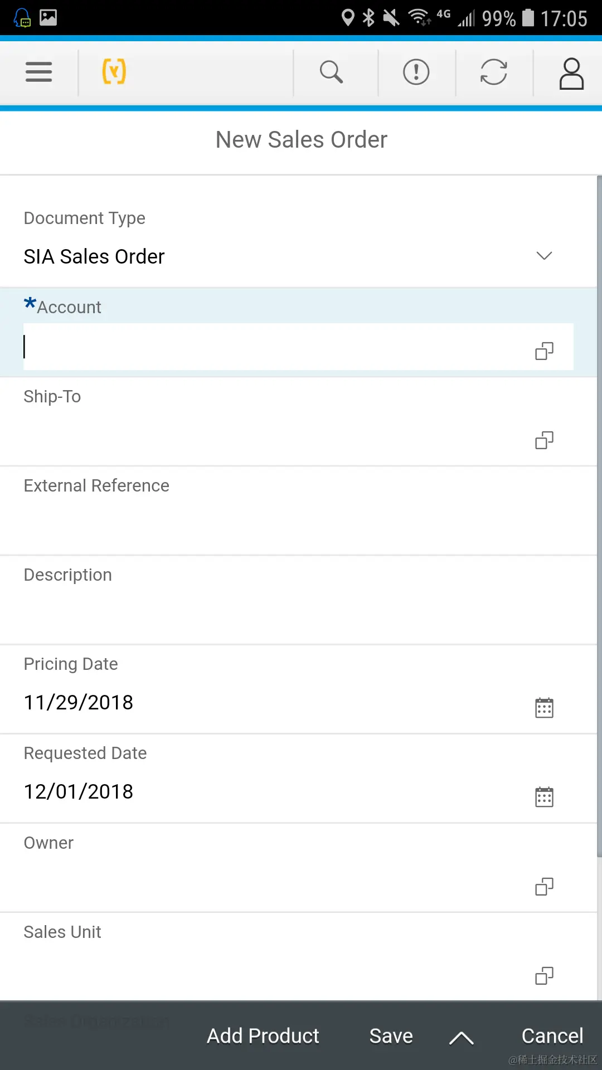Open value help for Account field

click(x=544, y=351)
